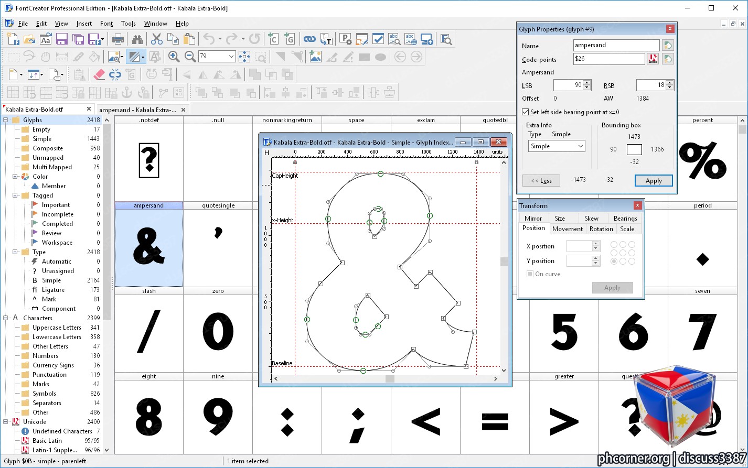This screenshot has height=468, width=748.
Task: Switch to the Rotation tab in Transform
Action: pyautogui.click(x=601, y=229)
